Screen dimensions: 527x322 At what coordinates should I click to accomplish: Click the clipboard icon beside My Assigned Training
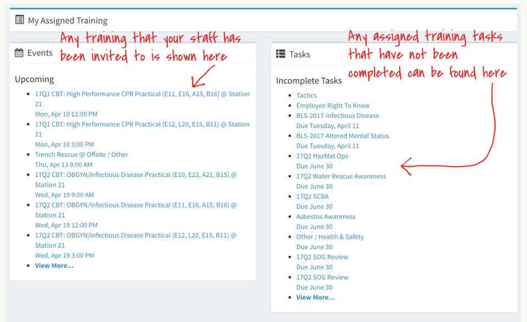(x=19, y=20)
